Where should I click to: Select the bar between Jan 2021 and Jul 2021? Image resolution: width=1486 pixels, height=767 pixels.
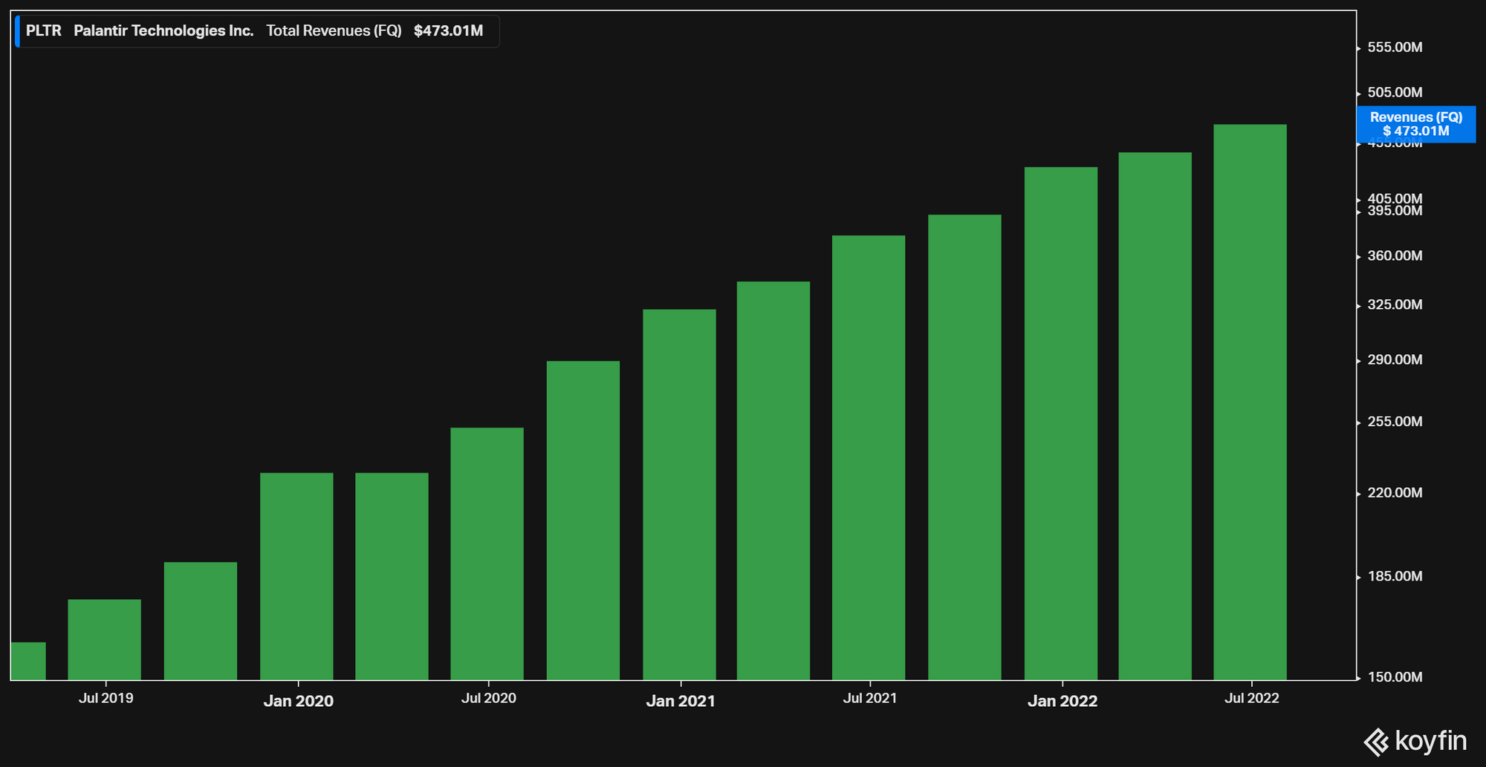pos(773,480)
